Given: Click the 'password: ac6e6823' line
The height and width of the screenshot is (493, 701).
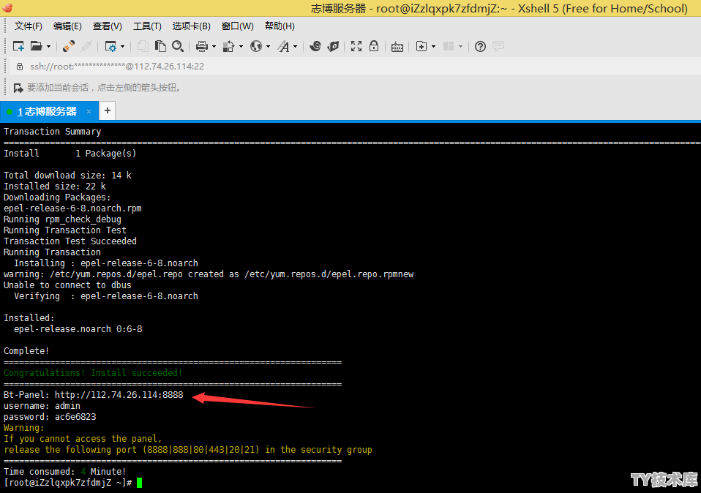Looking at the screenshot, I should click(50, 417).
